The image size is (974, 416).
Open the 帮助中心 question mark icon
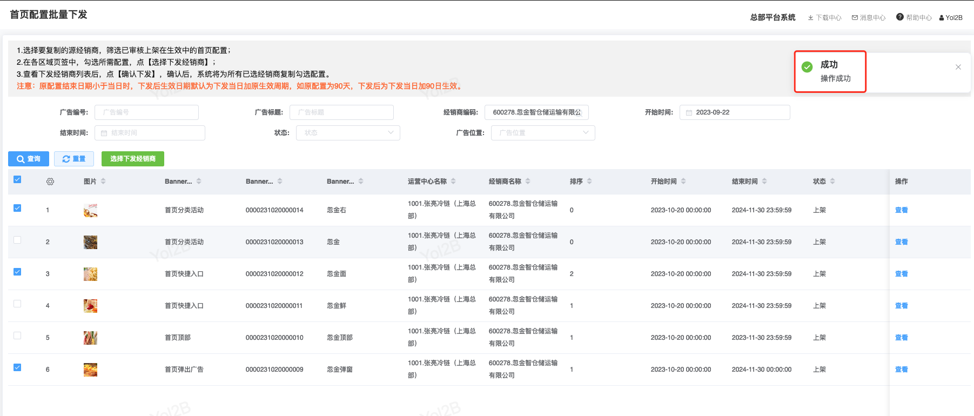899,17
